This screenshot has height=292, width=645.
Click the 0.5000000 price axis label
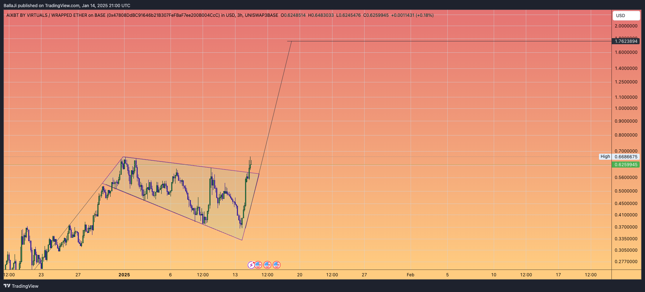click(626, 191)
